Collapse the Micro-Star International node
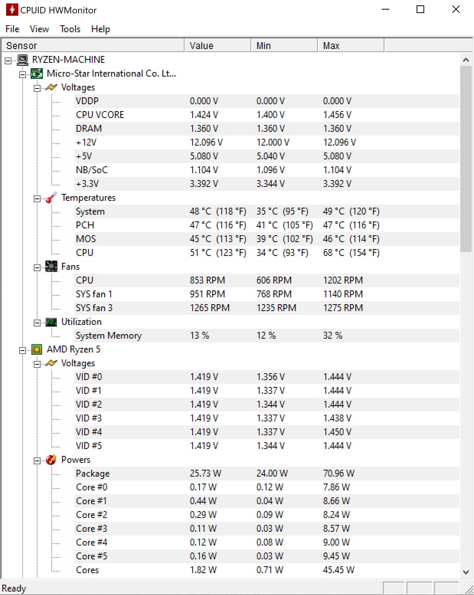Image resolution: width=474 pixels, height=595 pixels. [23, 74]
